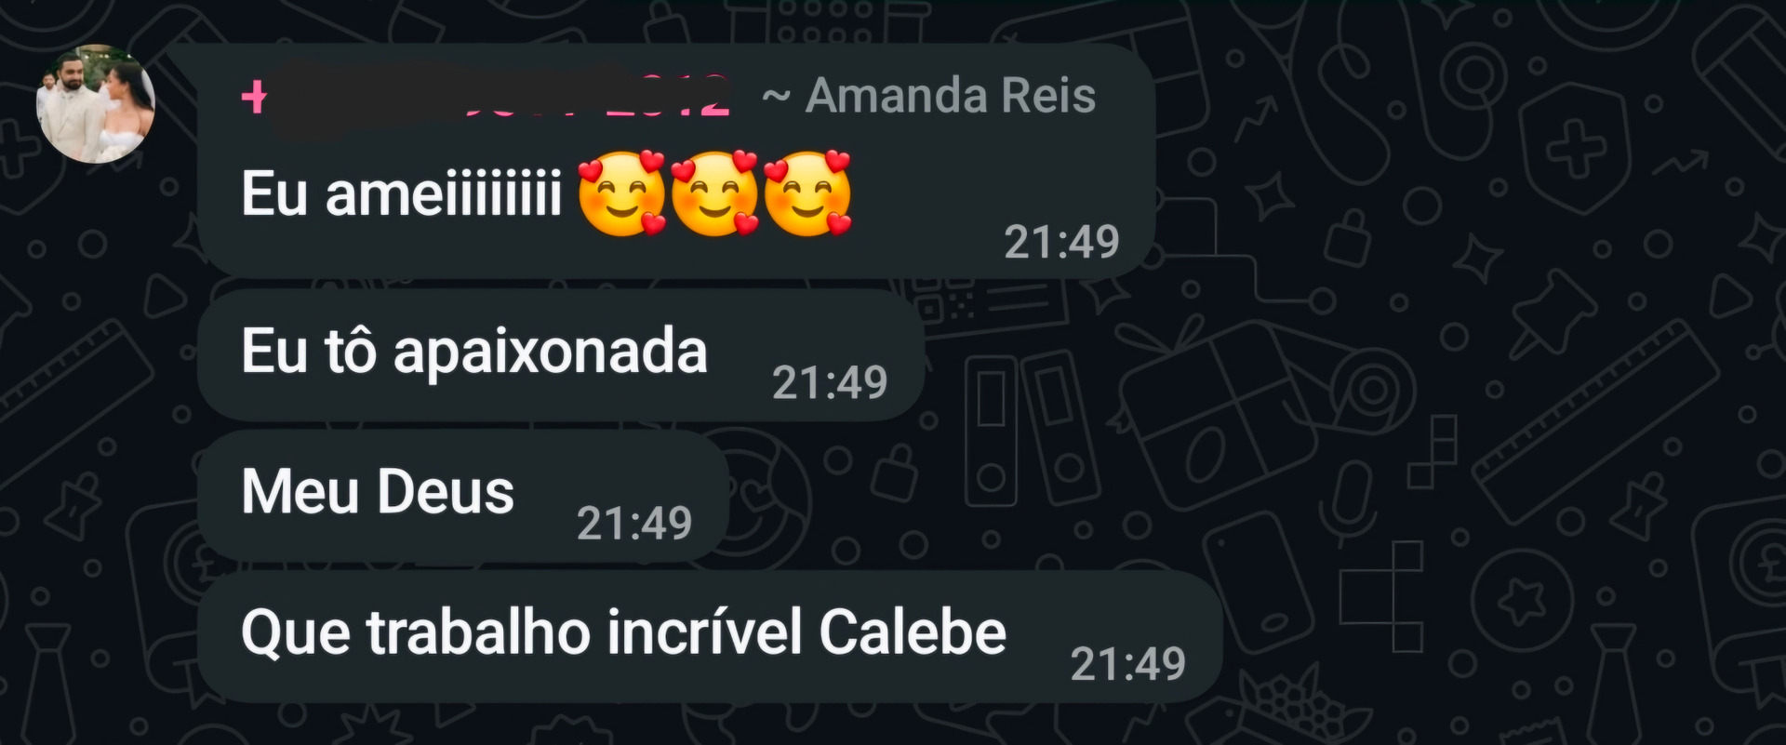Click timestamp next to 'Eu tô apaixonada'
The width and height of the screenshot is (1786, 745).
(x=830, y=382)
